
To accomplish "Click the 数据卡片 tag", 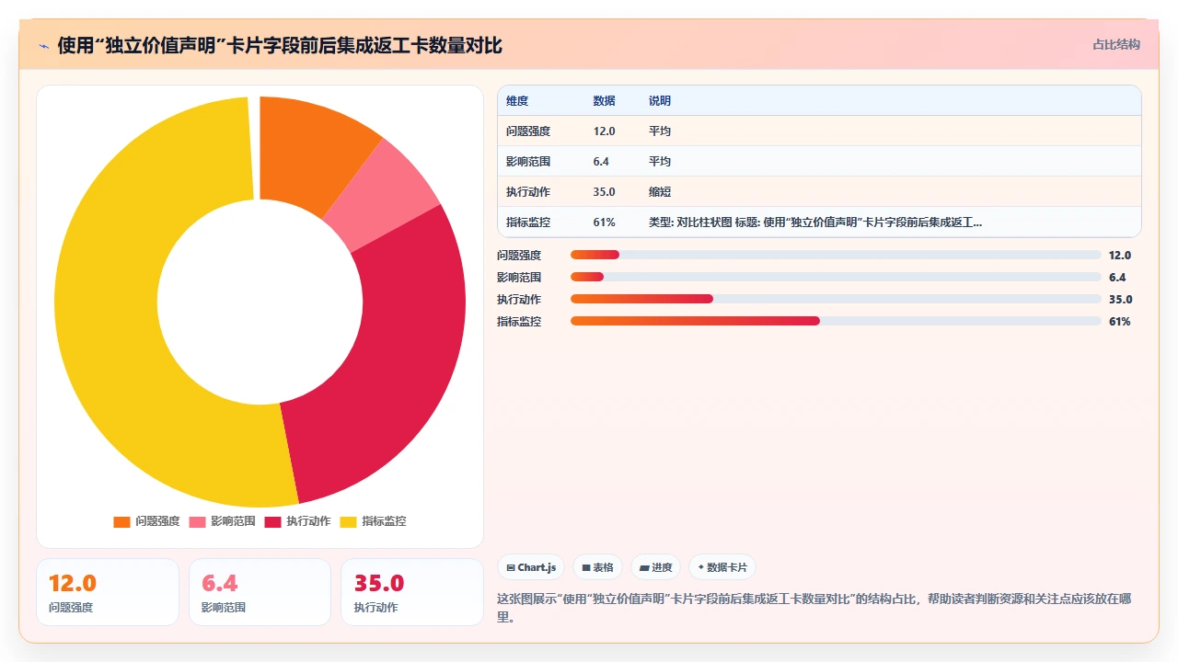I will pyautogui.click(x=722, y=567).
